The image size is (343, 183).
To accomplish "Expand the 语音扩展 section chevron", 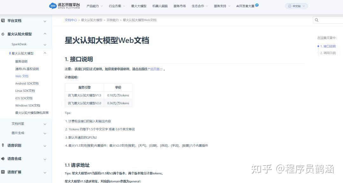I will point(45,173).
